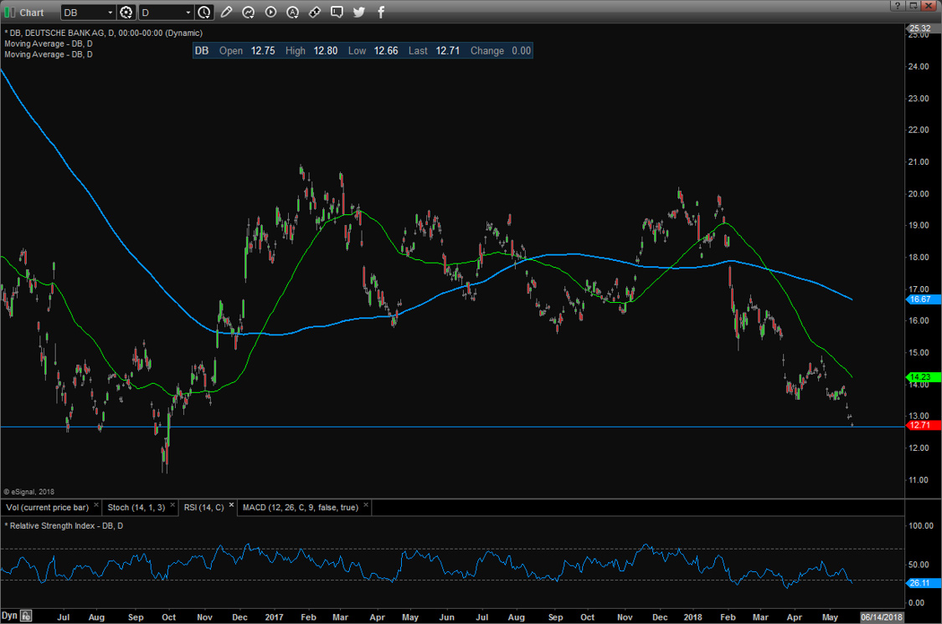Open the alerts circled-A icon
This screenshot has height=624, width=942.
(x=292, y=12)
